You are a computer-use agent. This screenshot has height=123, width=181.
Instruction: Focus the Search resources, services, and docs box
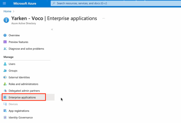[x=116, y=3]
